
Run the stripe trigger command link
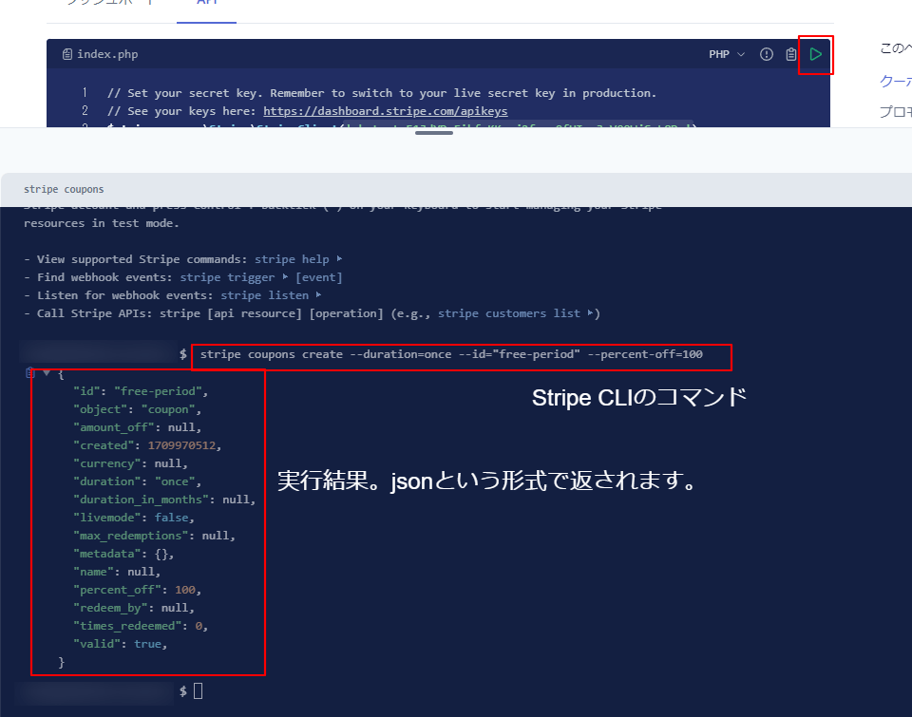coord(235,277)
